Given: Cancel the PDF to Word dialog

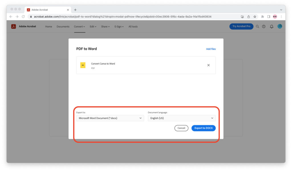Looking at the screenshot, I should pos(181,128).
